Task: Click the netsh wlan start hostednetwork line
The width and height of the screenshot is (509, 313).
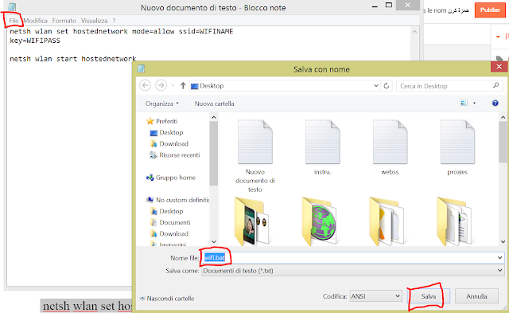Action: click(72, 59)
